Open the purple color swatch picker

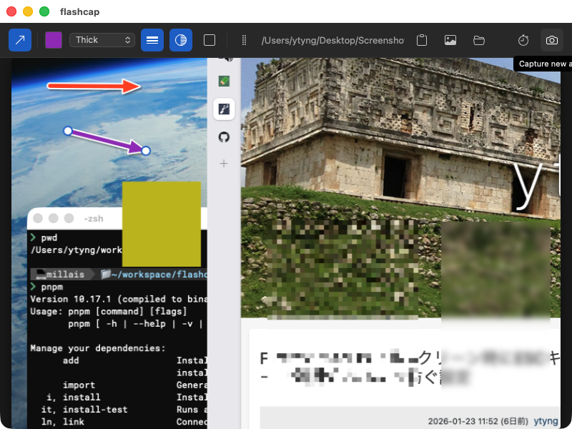(54, 40)
